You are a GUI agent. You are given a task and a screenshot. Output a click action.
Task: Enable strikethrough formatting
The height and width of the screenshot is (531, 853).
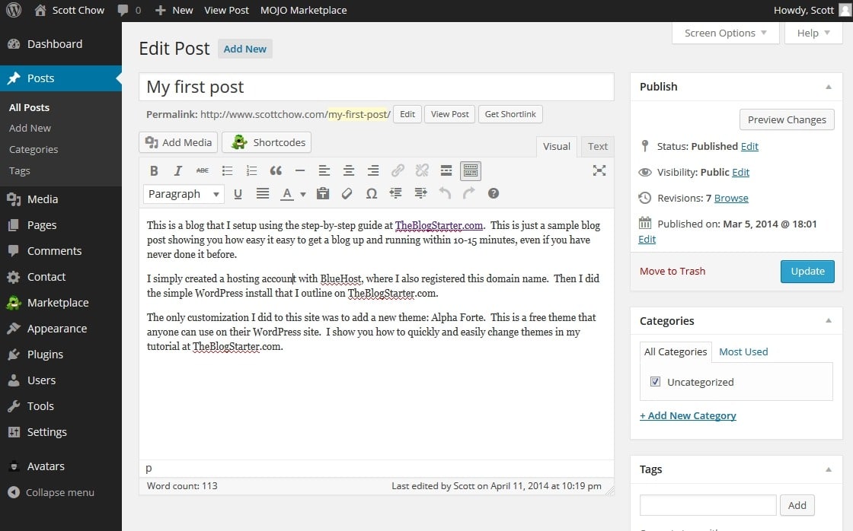tap(202, 170)
